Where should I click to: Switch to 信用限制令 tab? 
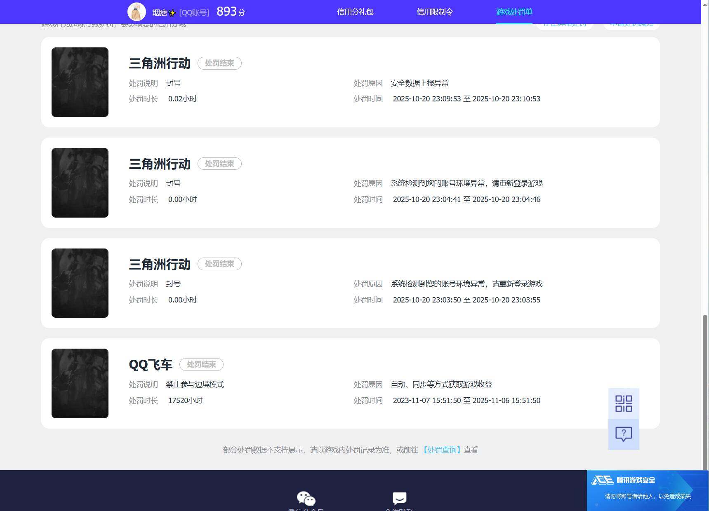(435, 12)
